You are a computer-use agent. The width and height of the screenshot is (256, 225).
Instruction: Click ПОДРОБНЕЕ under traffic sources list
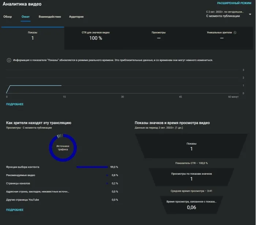point(15,210)
